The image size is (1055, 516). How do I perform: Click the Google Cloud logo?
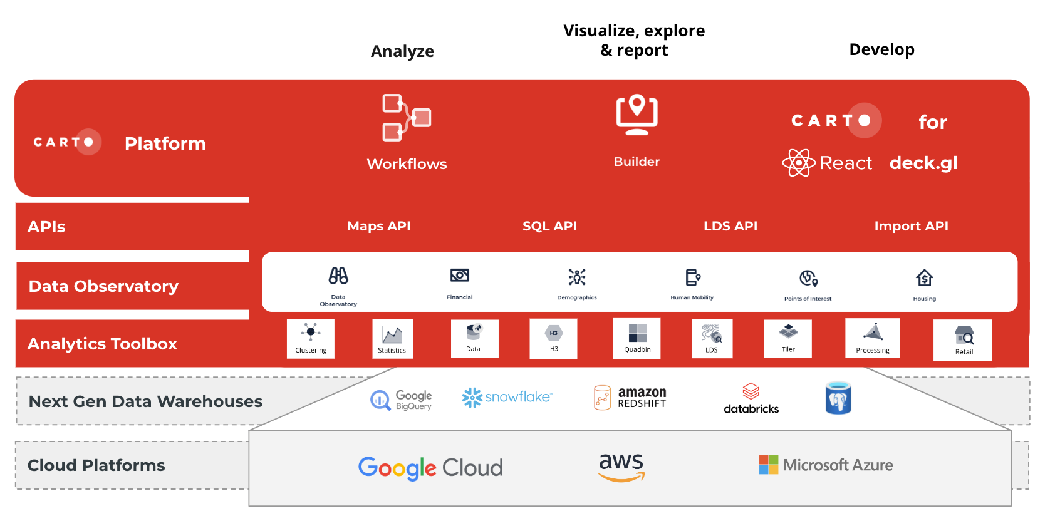coord(430,468)
